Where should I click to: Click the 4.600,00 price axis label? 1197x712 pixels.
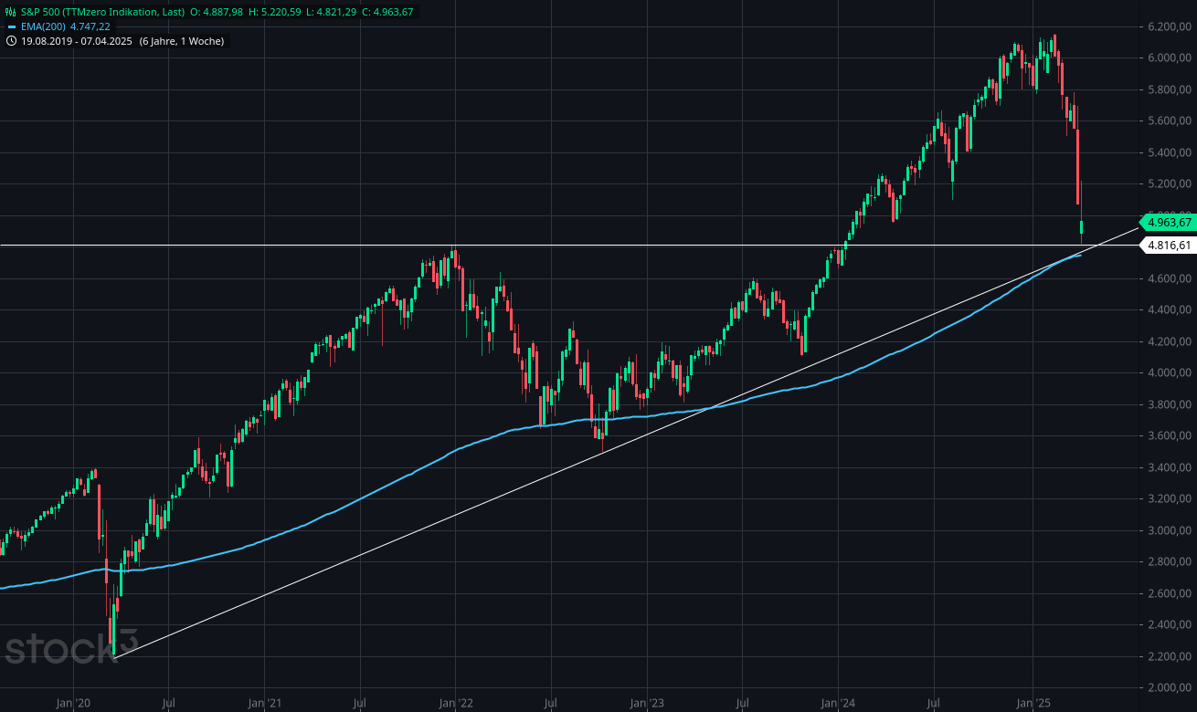tap(1171, 278)
